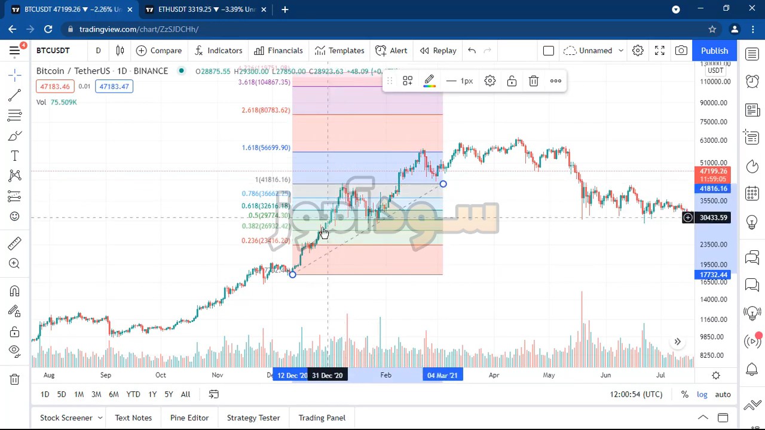Open the chart patterns tool
The height and width of the screenshot is (430, 765).
pos(15,176)
